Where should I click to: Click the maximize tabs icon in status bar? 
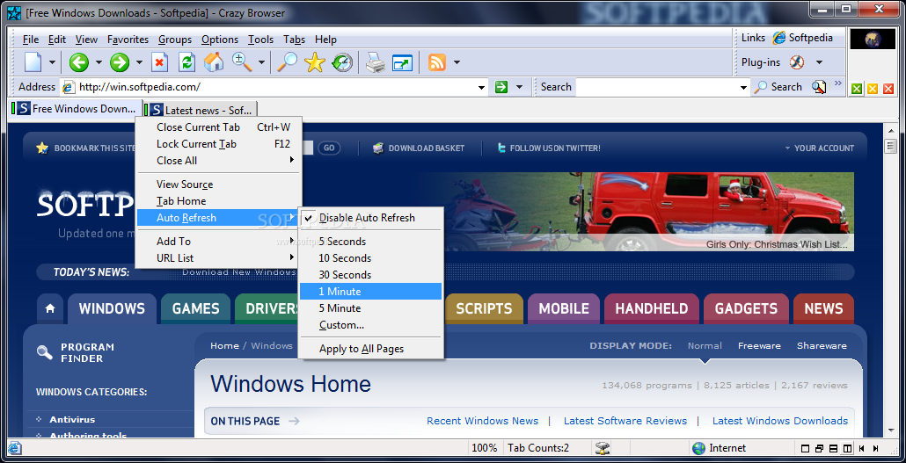point(806,449)
